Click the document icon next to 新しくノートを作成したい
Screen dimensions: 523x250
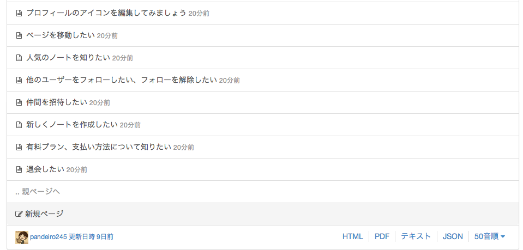(19, 125)
